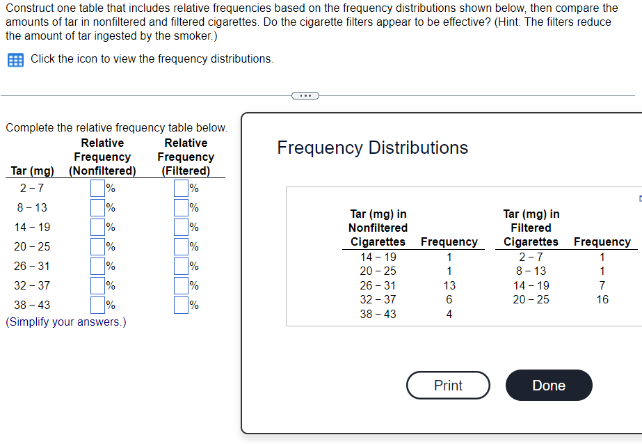Fill filtered percentage for 2–7 mg
The width and height of the screenshot is (642, 444).
(x=181, y=189)
